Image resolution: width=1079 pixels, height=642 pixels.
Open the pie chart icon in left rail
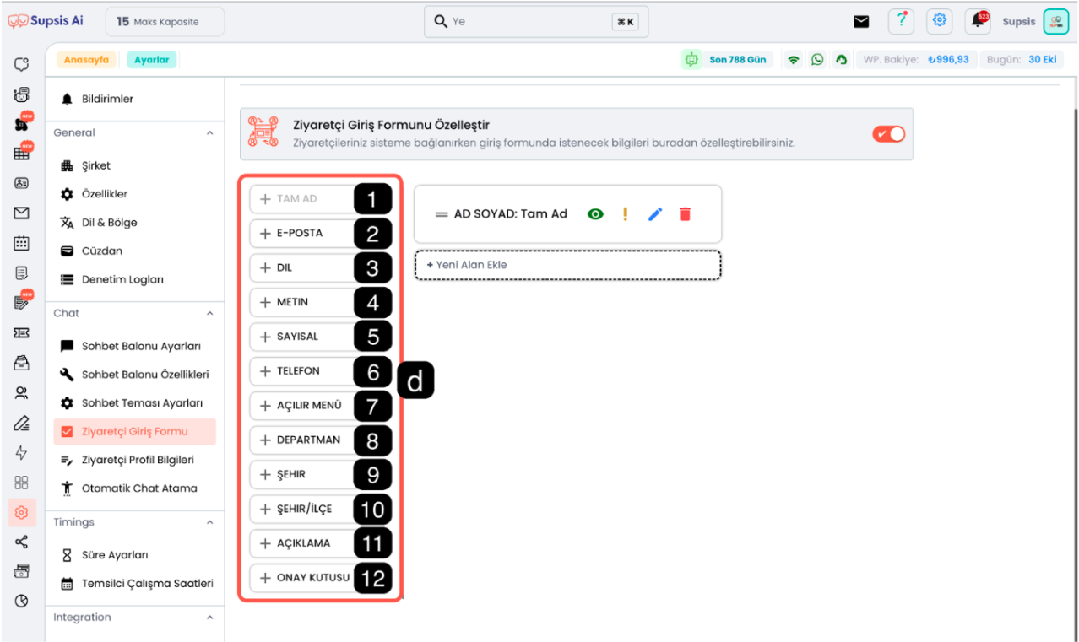pyautogui.click(x=22, y=601)
